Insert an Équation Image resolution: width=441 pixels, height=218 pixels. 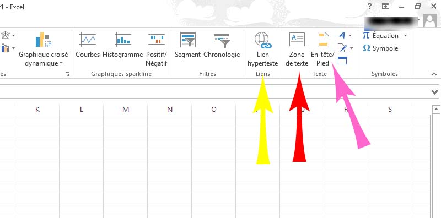(x=381, y=36)
